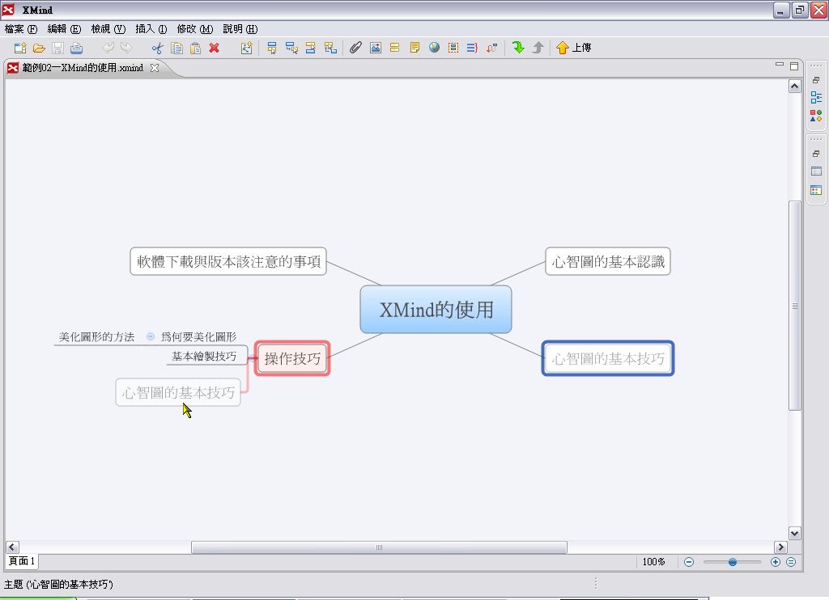Screen dimensions: 829x600
Task: Click the New workbook toolbar icon
Action: 20,48
